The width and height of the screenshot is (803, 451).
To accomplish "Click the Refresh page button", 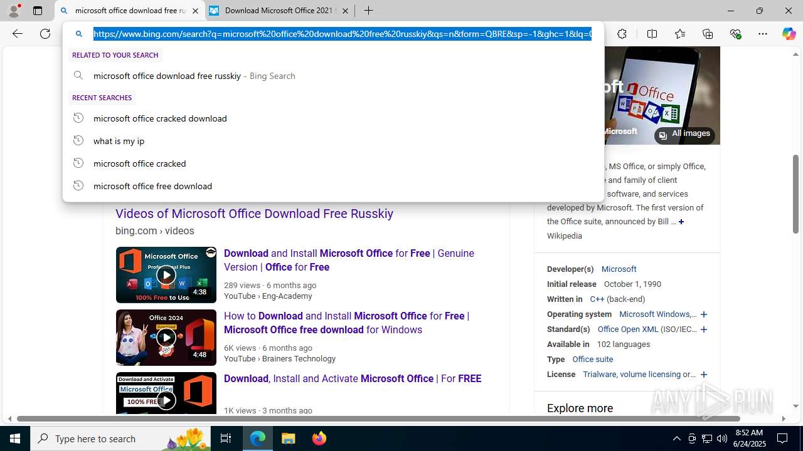I will coord(45,34).
